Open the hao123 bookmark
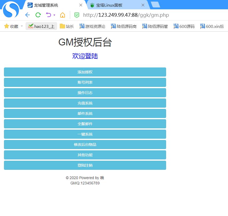 41,26
